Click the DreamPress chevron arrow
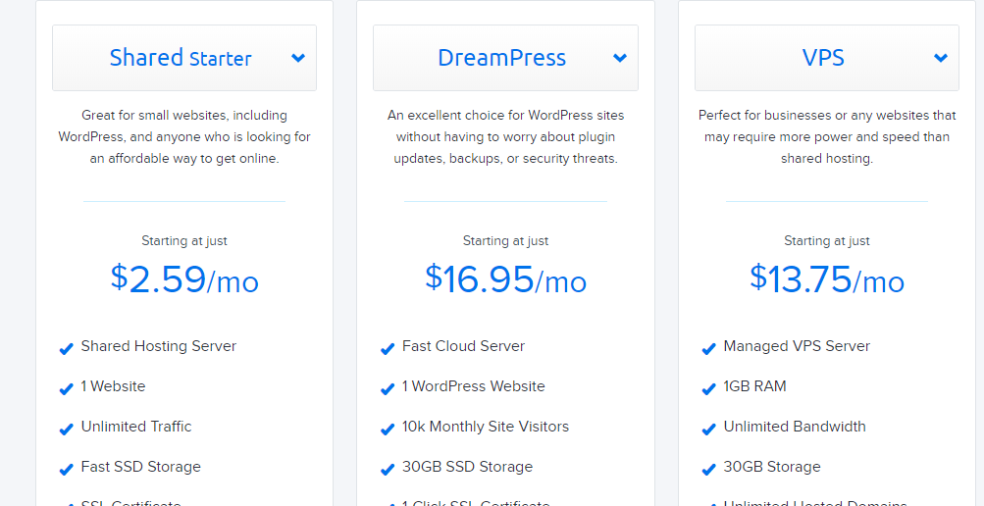The height and width of the screenshot is (506, 984). 620,58
